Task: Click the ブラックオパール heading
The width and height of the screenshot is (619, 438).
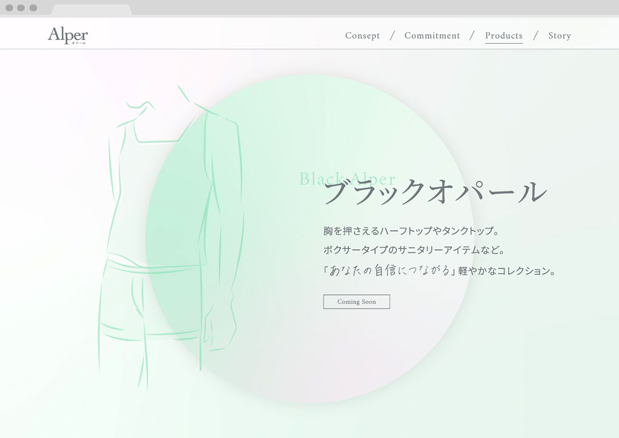Action: point(435,192)
